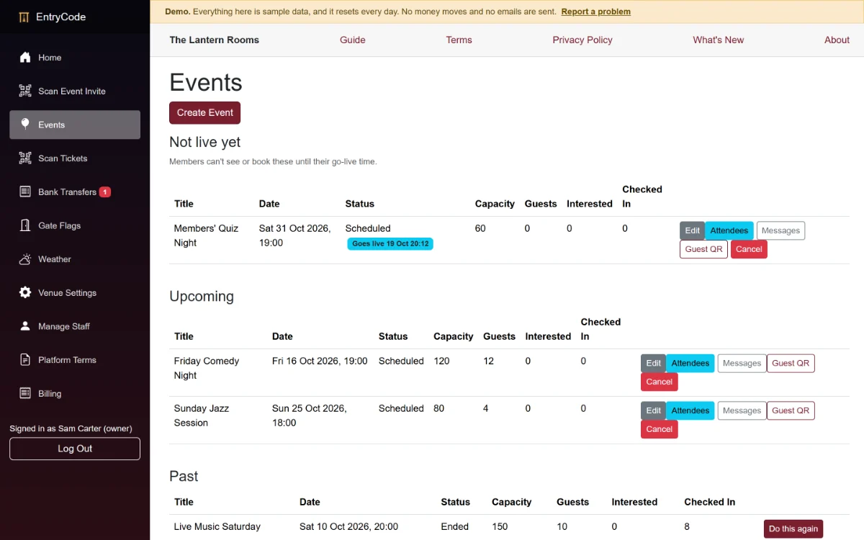Edit the Friday Comedy Night event

(653, 363)
